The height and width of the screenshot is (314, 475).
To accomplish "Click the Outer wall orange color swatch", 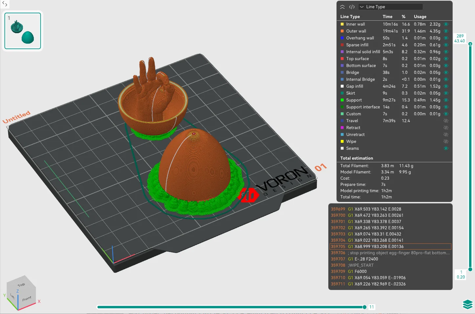I will [342, 31].
